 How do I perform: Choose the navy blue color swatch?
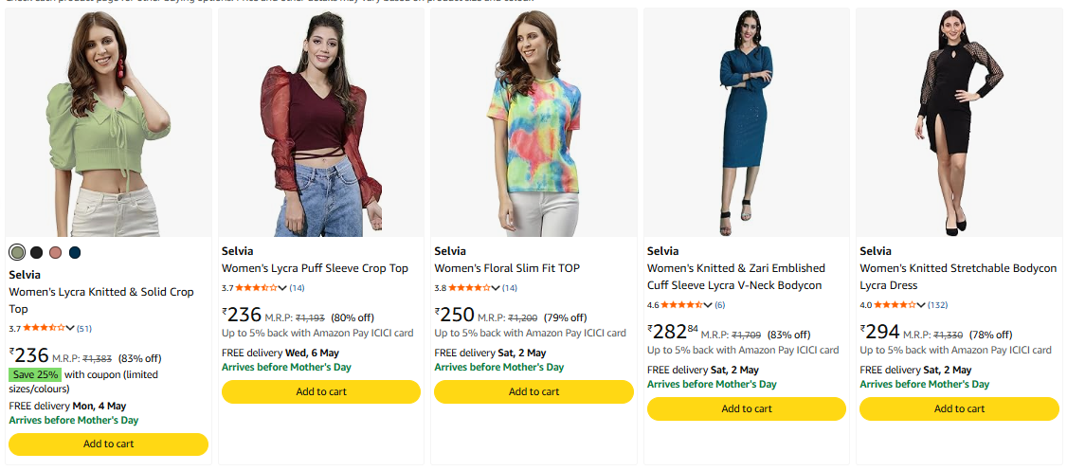75,252
